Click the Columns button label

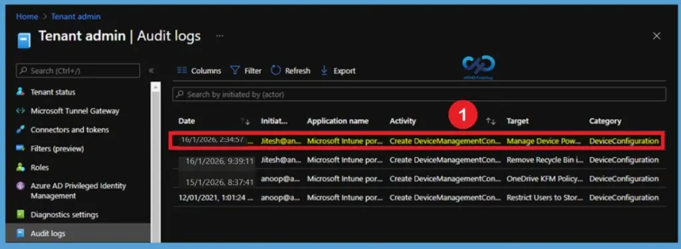point(206,70)
